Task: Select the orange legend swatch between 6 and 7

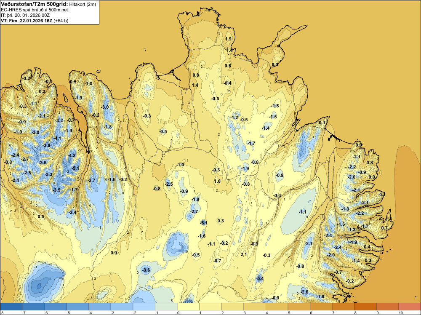Action: click(x=321, y=307)
